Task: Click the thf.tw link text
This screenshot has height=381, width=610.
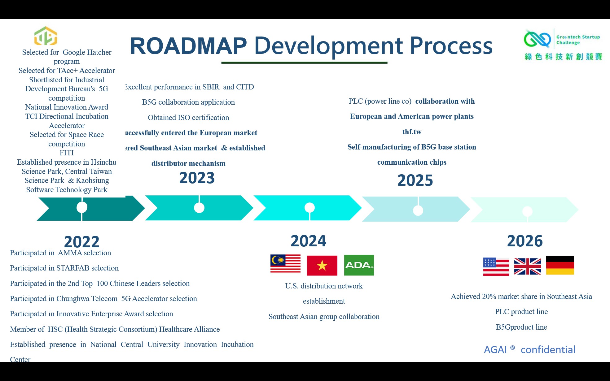Action: (x=412, y=132)
